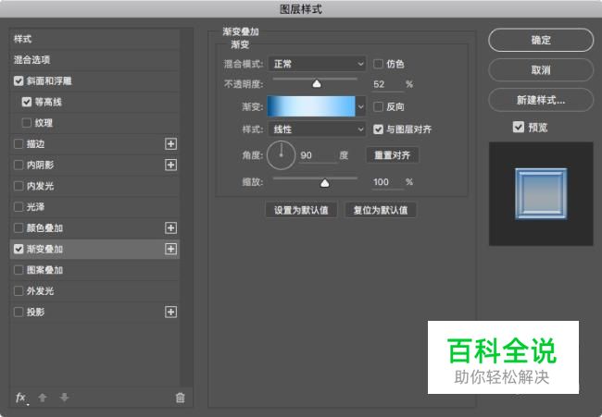Check the 仿色 dither checkbox

[x=378, y=64]
